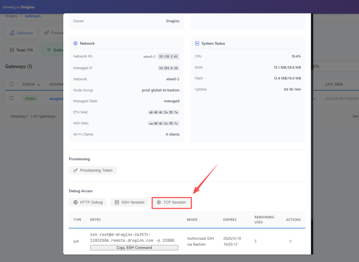
Task: Click the Showing 1 - 1 of 1 gateways text
Action: point(33,116)
